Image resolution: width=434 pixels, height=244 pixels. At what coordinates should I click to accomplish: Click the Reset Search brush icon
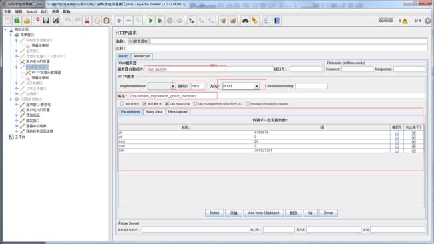coord(255,21)
